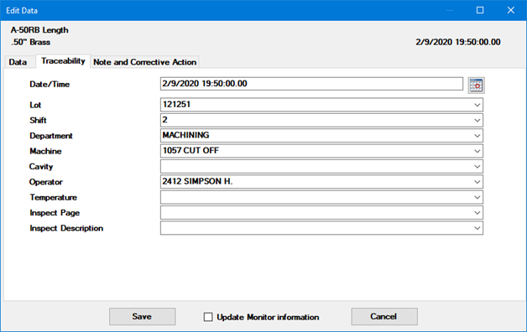Expand the Cavity dropdown
Viewport: 527px width, 332px height.
click(477, 167)
